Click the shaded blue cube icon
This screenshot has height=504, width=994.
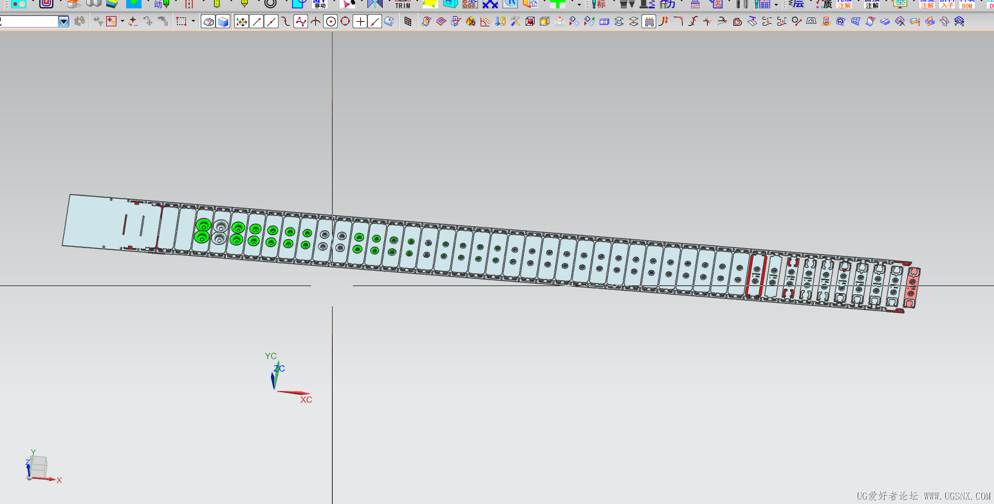click(223, 22)
